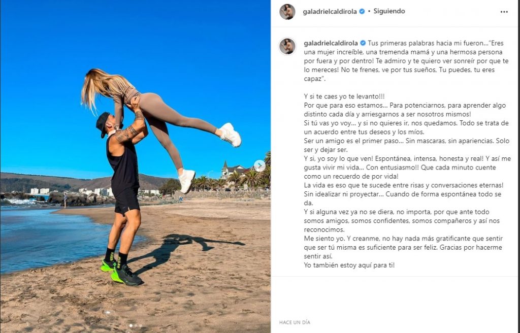Click the verified badge in the post header
The width and height of the screenshot is (520, 333).
point(362,11)
